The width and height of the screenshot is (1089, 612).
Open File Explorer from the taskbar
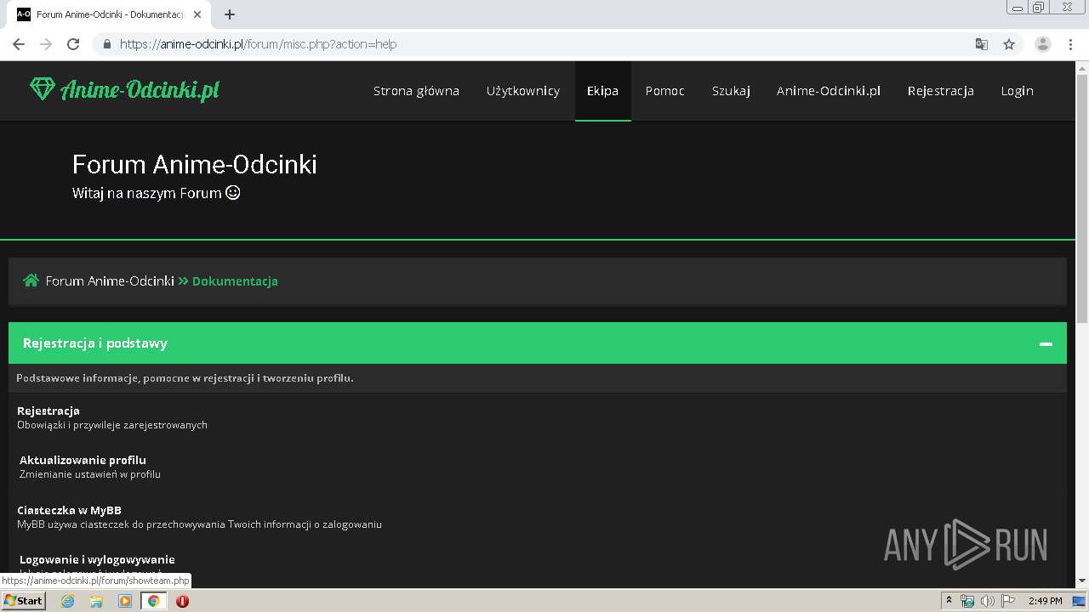pyautogui.click(x=96, y=601)
